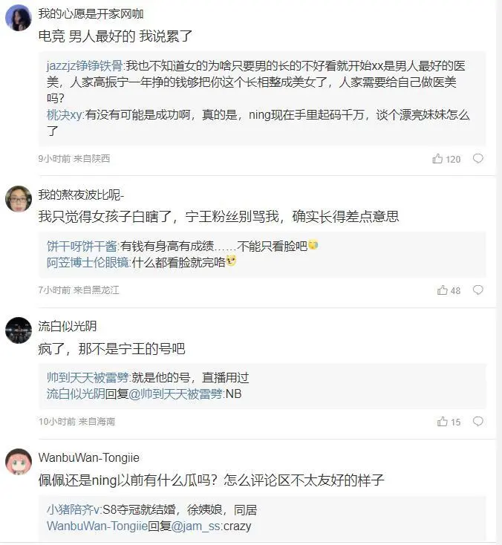Open avatar of 流白似光阴
502x545 pixels.
coord(18,330)
